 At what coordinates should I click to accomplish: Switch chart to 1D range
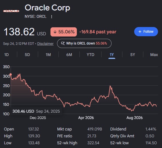tap(6, 55)
